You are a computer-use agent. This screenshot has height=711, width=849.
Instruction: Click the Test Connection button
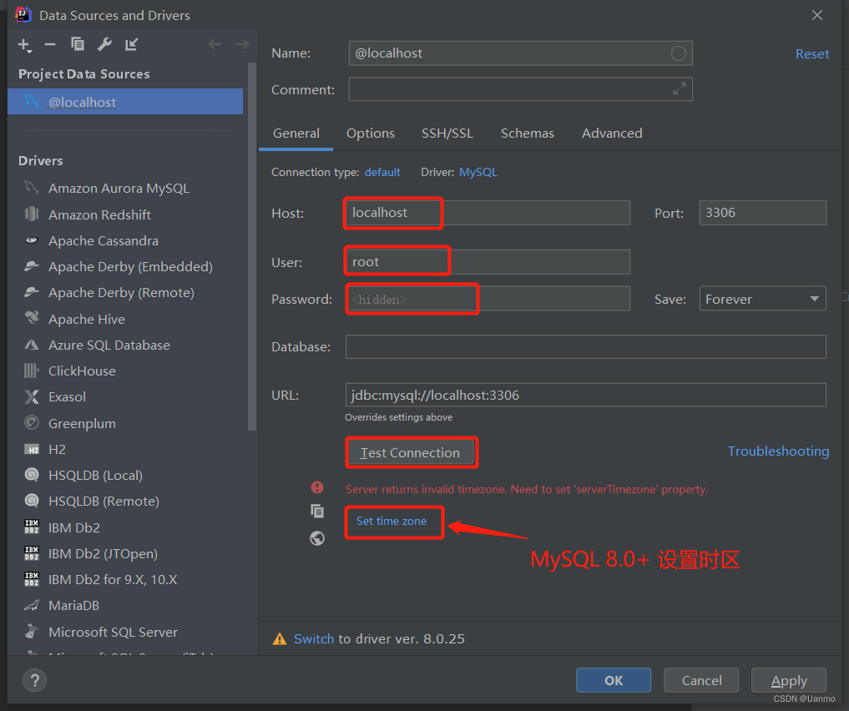click(410, 452)
